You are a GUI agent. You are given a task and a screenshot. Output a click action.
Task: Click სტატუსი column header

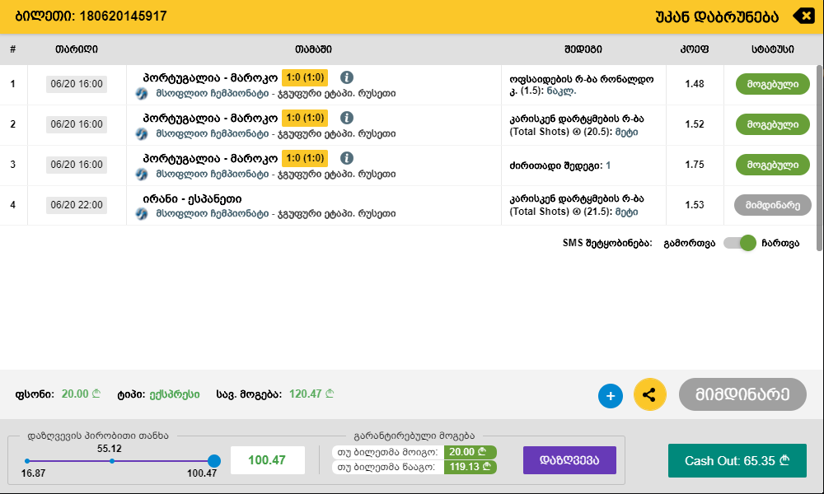(773, 49)
